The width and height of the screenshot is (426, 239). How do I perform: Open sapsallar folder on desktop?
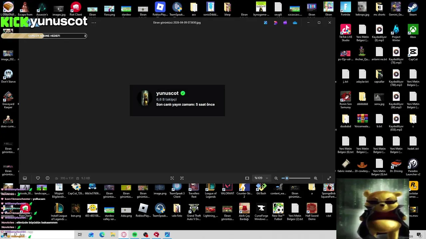click(x=379, y=76)
